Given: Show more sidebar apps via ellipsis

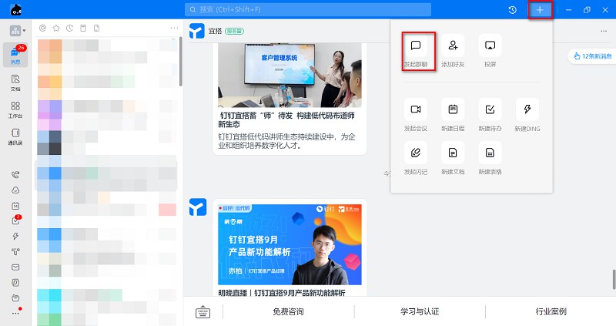Looking at the screenshot, I should click(x=15, y=313).
